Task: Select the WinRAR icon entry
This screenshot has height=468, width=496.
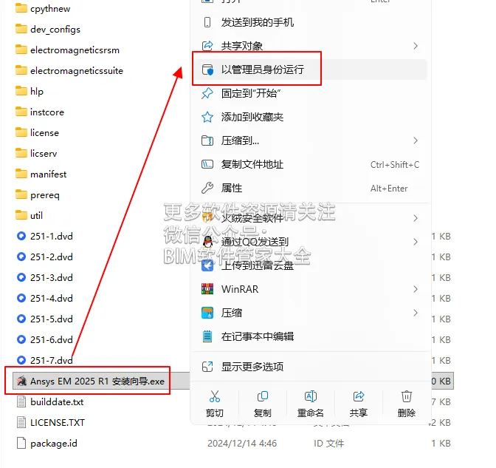Action: tap(207, 289)
